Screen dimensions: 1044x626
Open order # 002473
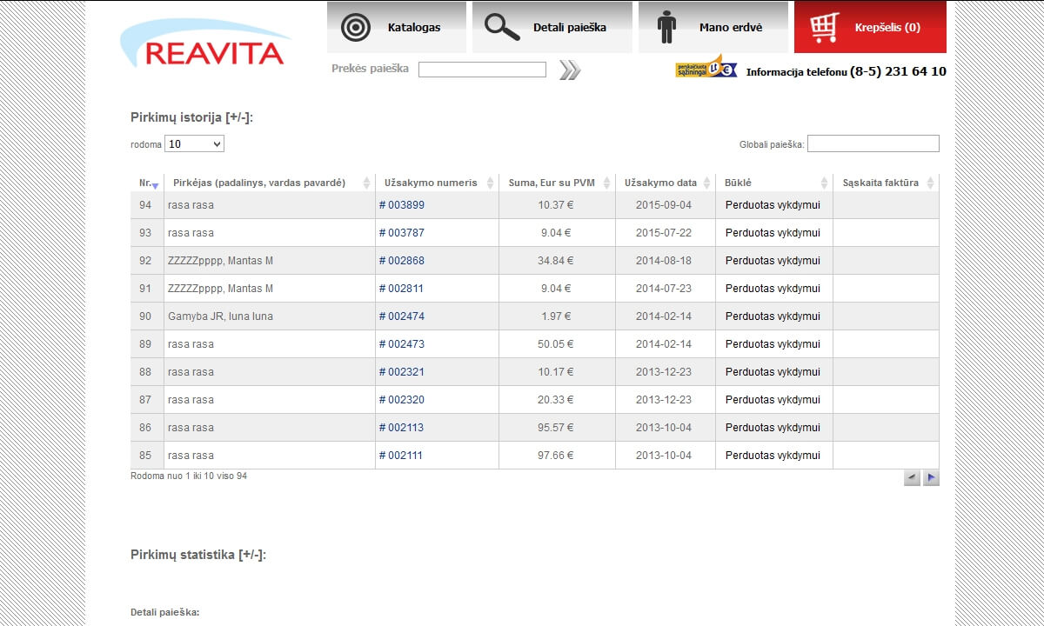pos(402,344)
